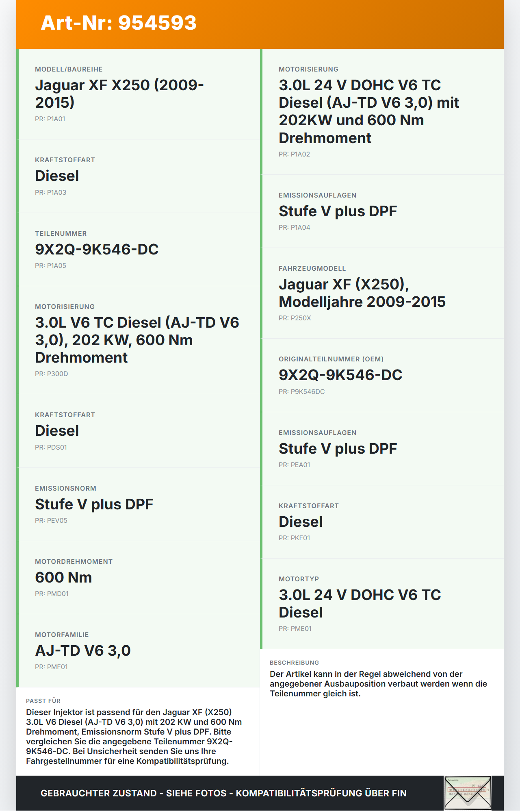Click the PR: P1A04 code label
Viewport: 520px width, 811px height.
click(294, 228)
